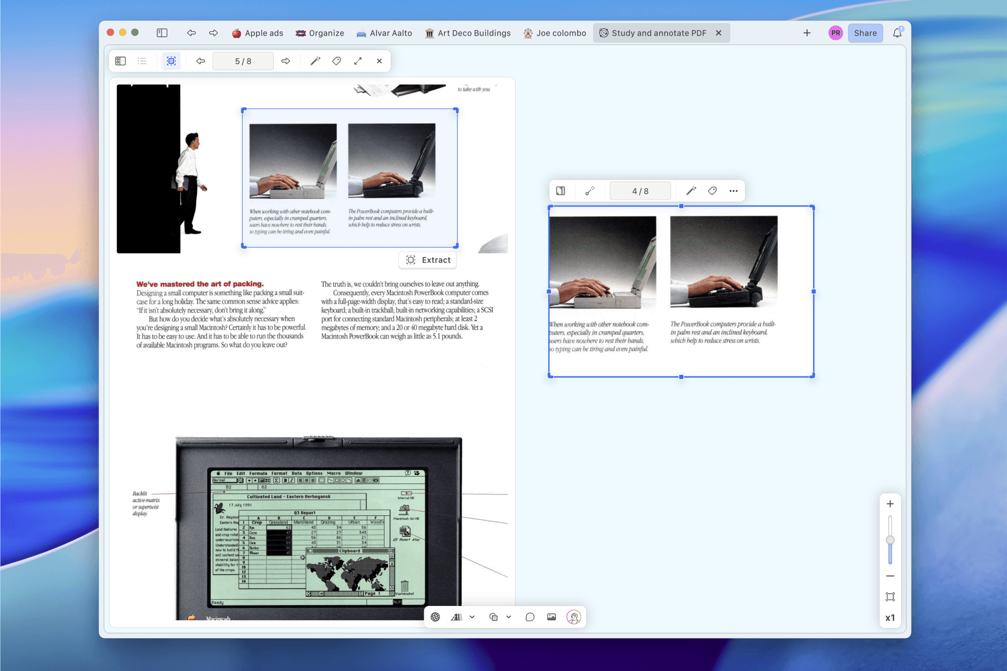The height and width of the screenshot is (671, 1007).
Task: Open more options for extracted clip
Action: pos(733,191)
